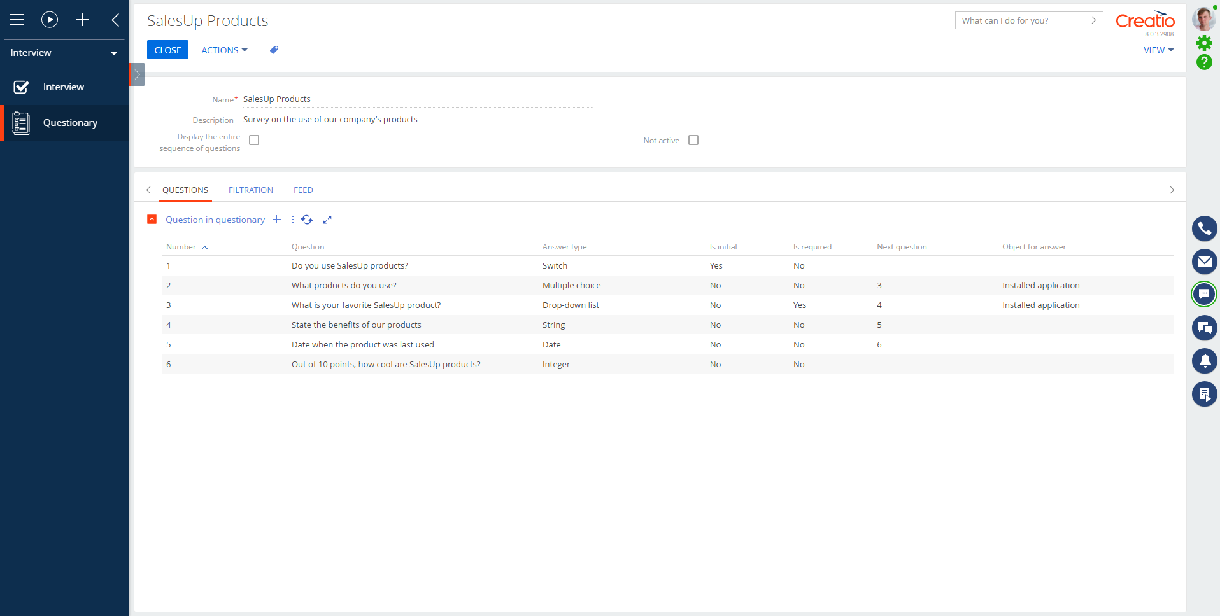The height and width of the screenshot is (616, 1220).
Task: Open the kebab menu in Question in questionary
Action: 292,219
